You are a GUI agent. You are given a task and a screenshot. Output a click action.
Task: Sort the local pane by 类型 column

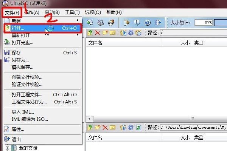pos(210,137)
